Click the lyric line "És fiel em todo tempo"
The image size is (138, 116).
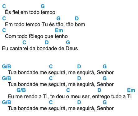(30, 12)
